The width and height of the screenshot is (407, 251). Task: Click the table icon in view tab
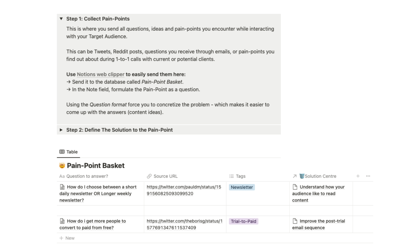(x=62, y=152)
